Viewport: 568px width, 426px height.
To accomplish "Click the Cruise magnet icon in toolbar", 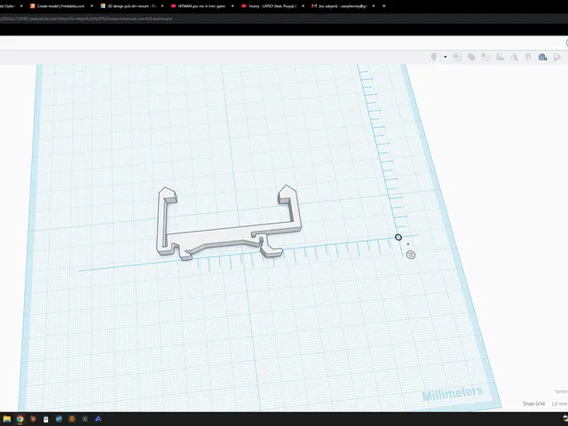I will click(x=528, y=57).
